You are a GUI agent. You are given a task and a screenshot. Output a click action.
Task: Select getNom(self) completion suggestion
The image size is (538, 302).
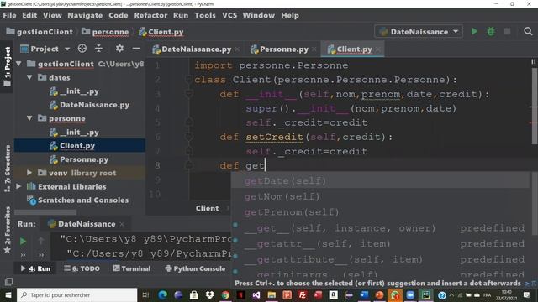click(380, 196)
